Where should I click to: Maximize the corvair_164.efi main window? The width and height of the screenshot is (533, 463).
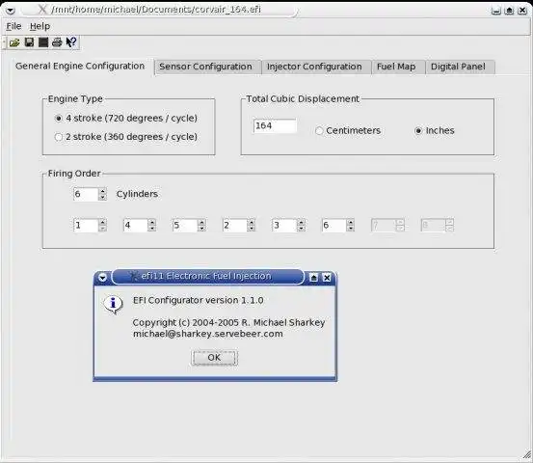pyautogui.click(x=509, y=11)
